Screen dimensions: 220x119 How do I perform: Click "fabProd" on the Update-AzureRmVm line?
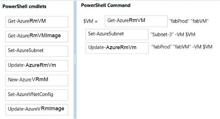click(x=160, y=47)
